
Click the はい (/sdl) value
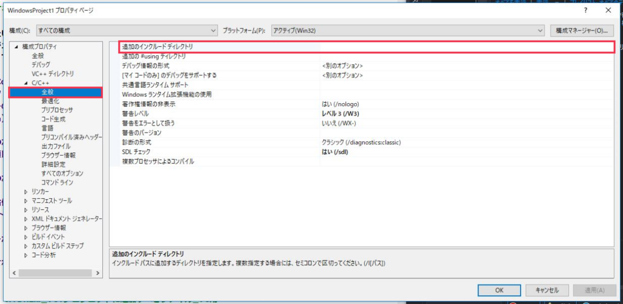335,152
